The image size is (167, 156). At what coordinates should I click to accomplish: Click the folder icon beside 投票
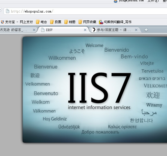(52, 22)
